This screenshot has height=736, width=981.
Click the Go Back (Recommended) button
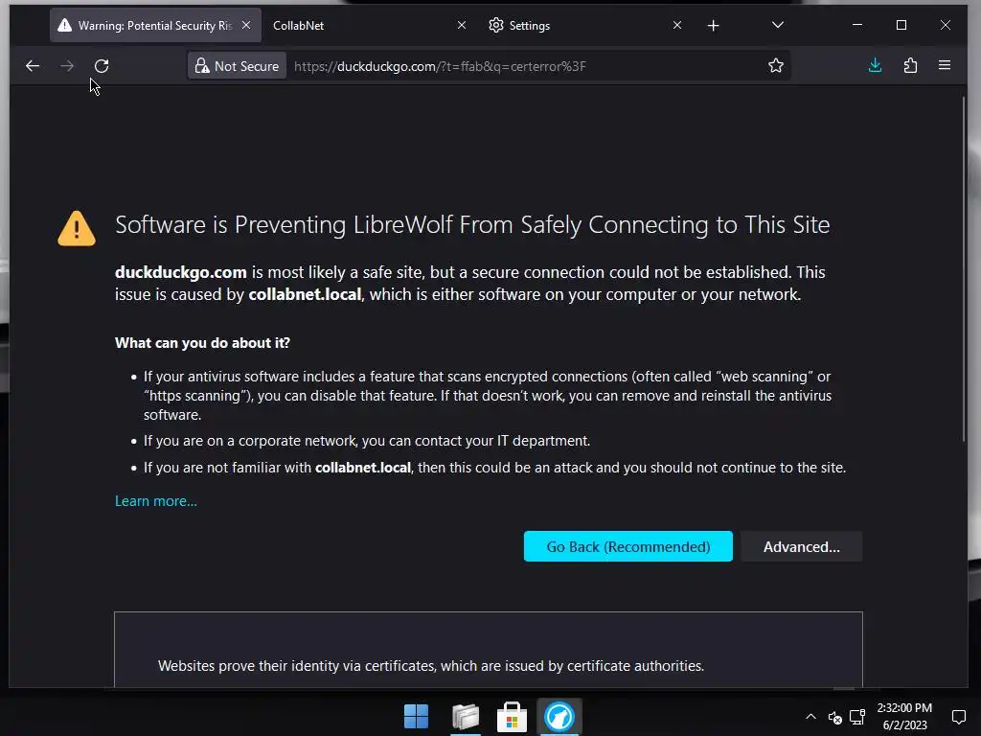tap(628, 546)
